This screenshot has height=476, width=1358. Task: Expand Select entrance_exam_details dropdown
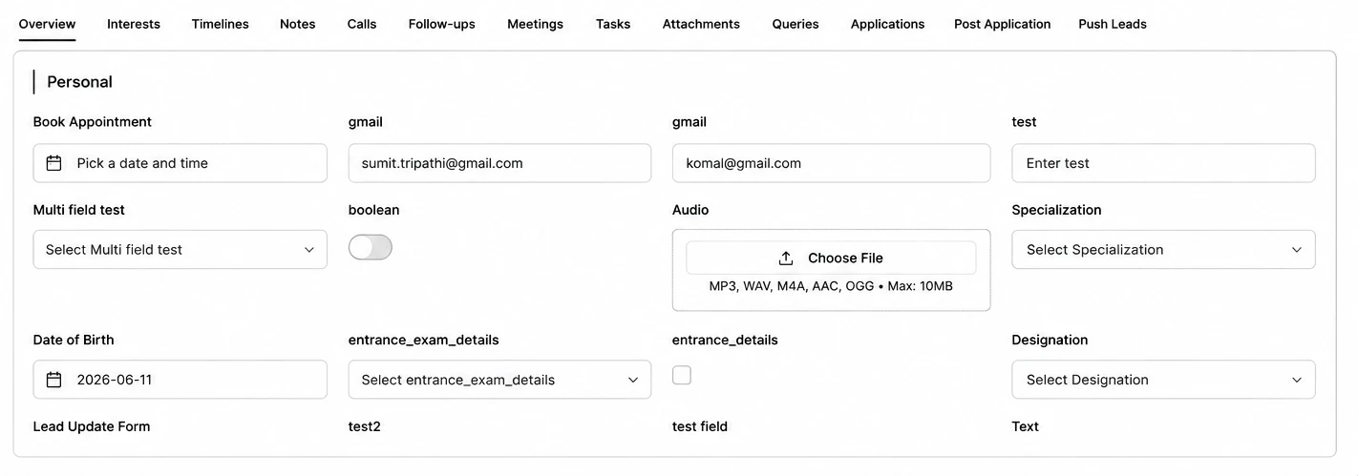499,380
